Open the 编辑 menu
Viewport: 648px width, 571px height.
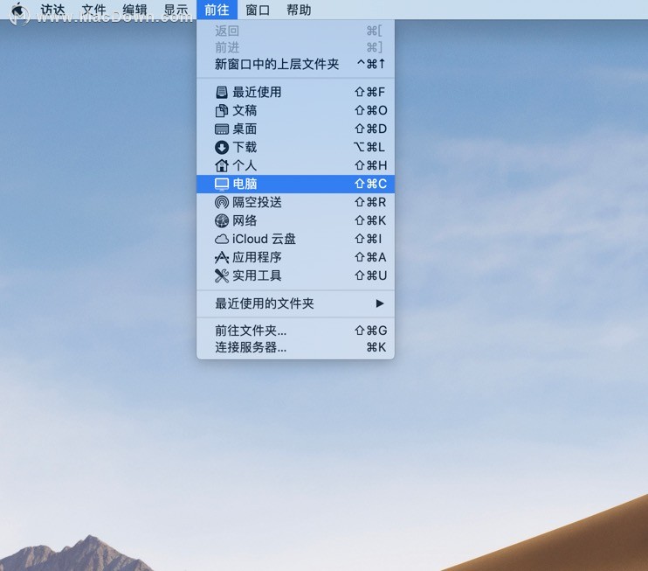click(135, 10)
